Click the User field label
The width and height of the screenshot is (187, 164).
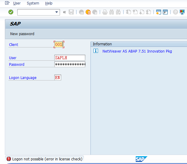(x=13, y=58)
